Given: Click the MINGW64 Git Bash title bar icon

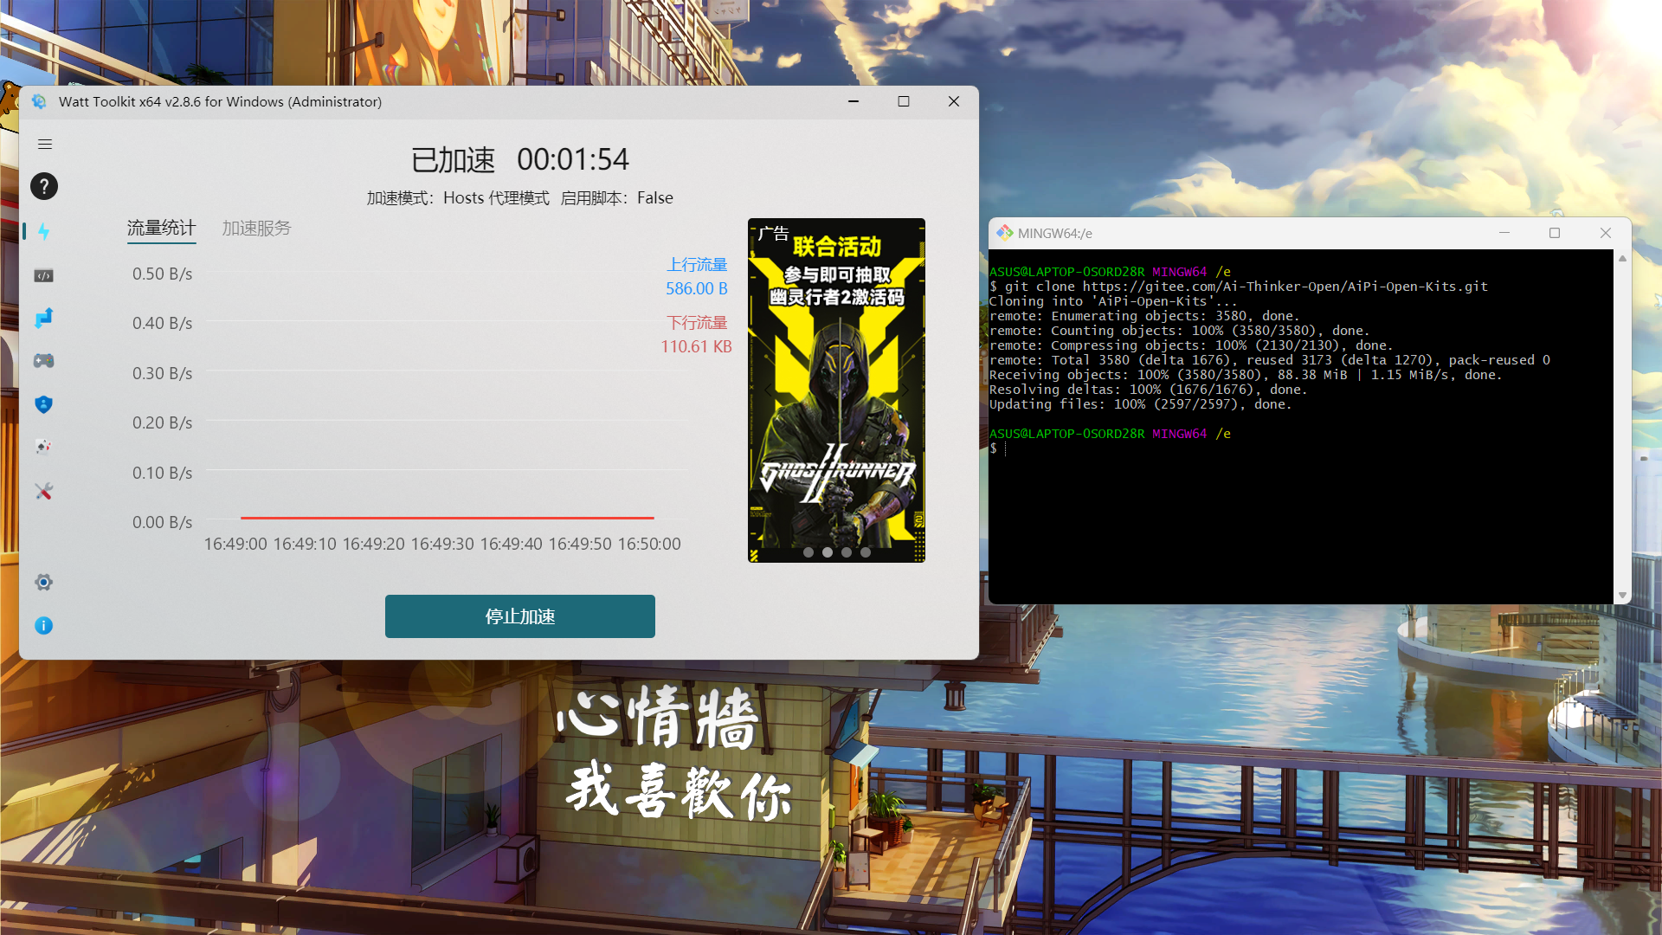Looking at the screenshot, I should 1005,233.
